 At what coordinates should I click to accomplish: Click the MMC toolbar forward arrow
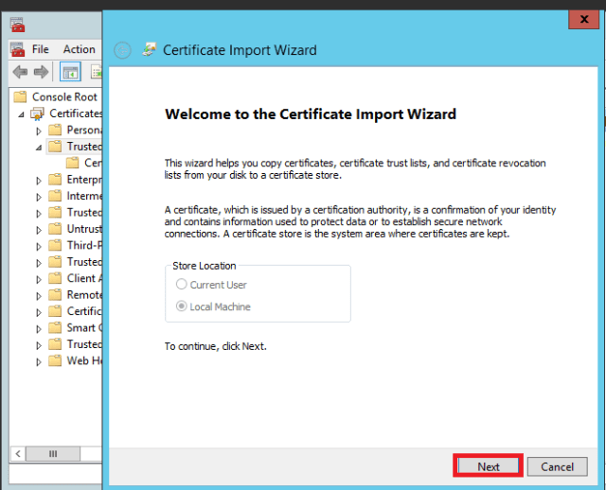click(41, 72)
